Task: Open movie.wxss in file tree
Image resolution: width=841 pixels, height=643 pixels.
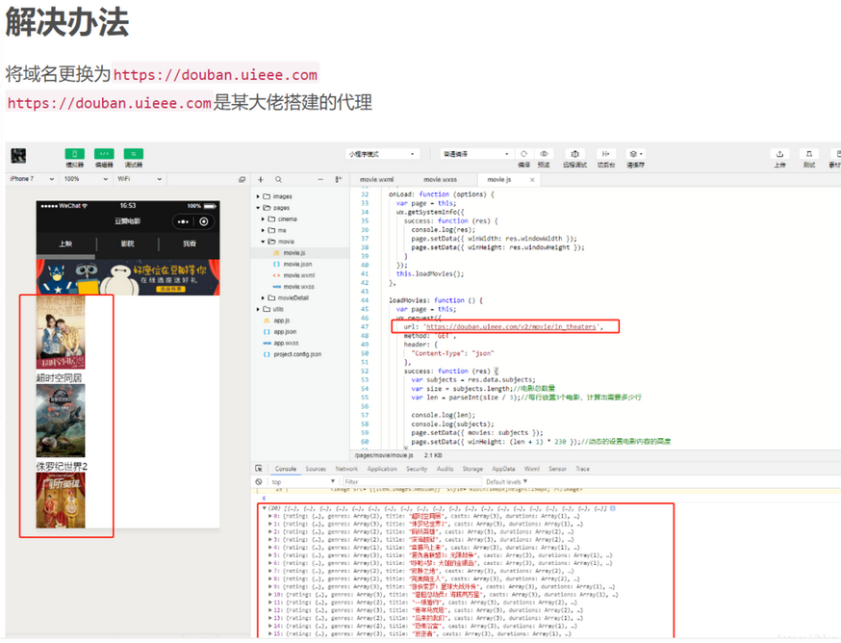Action: click(x=298, y=287)
